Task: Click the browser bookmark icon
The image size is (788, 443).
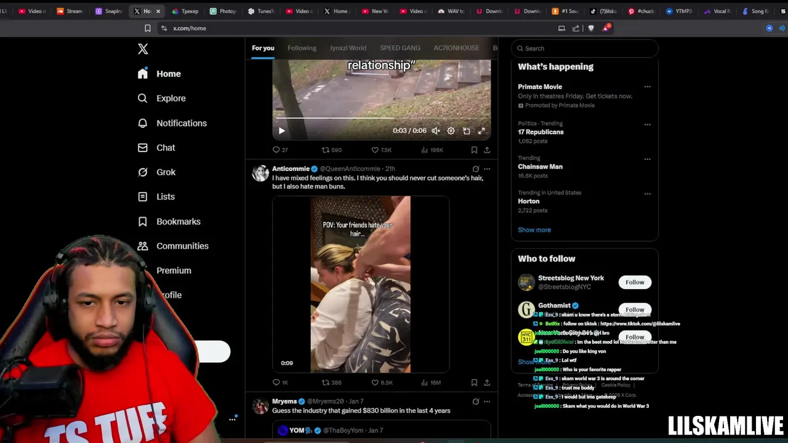Action: [148, 28]
